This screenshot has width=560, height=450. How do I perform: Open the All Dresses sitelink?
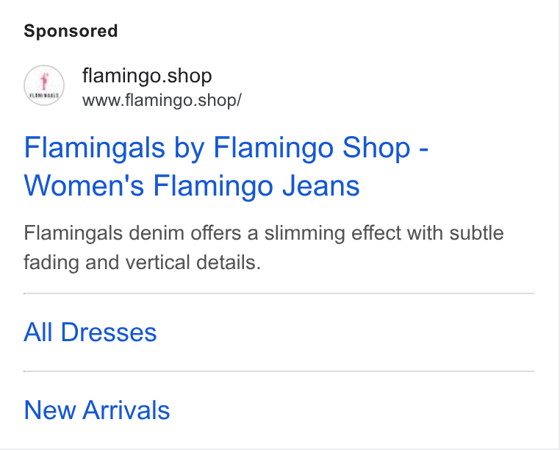(x=90, y=332)
